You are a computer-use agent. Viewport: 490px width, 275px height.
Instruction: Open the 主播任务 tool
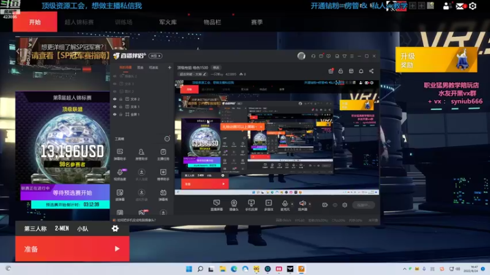point(163,155)
